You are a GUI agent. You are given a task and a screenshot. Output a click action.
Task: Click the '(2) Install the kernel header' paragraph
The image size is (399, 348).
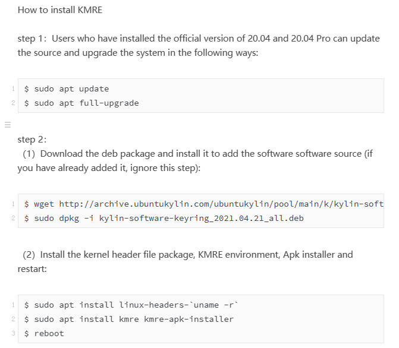click(186, 261)
